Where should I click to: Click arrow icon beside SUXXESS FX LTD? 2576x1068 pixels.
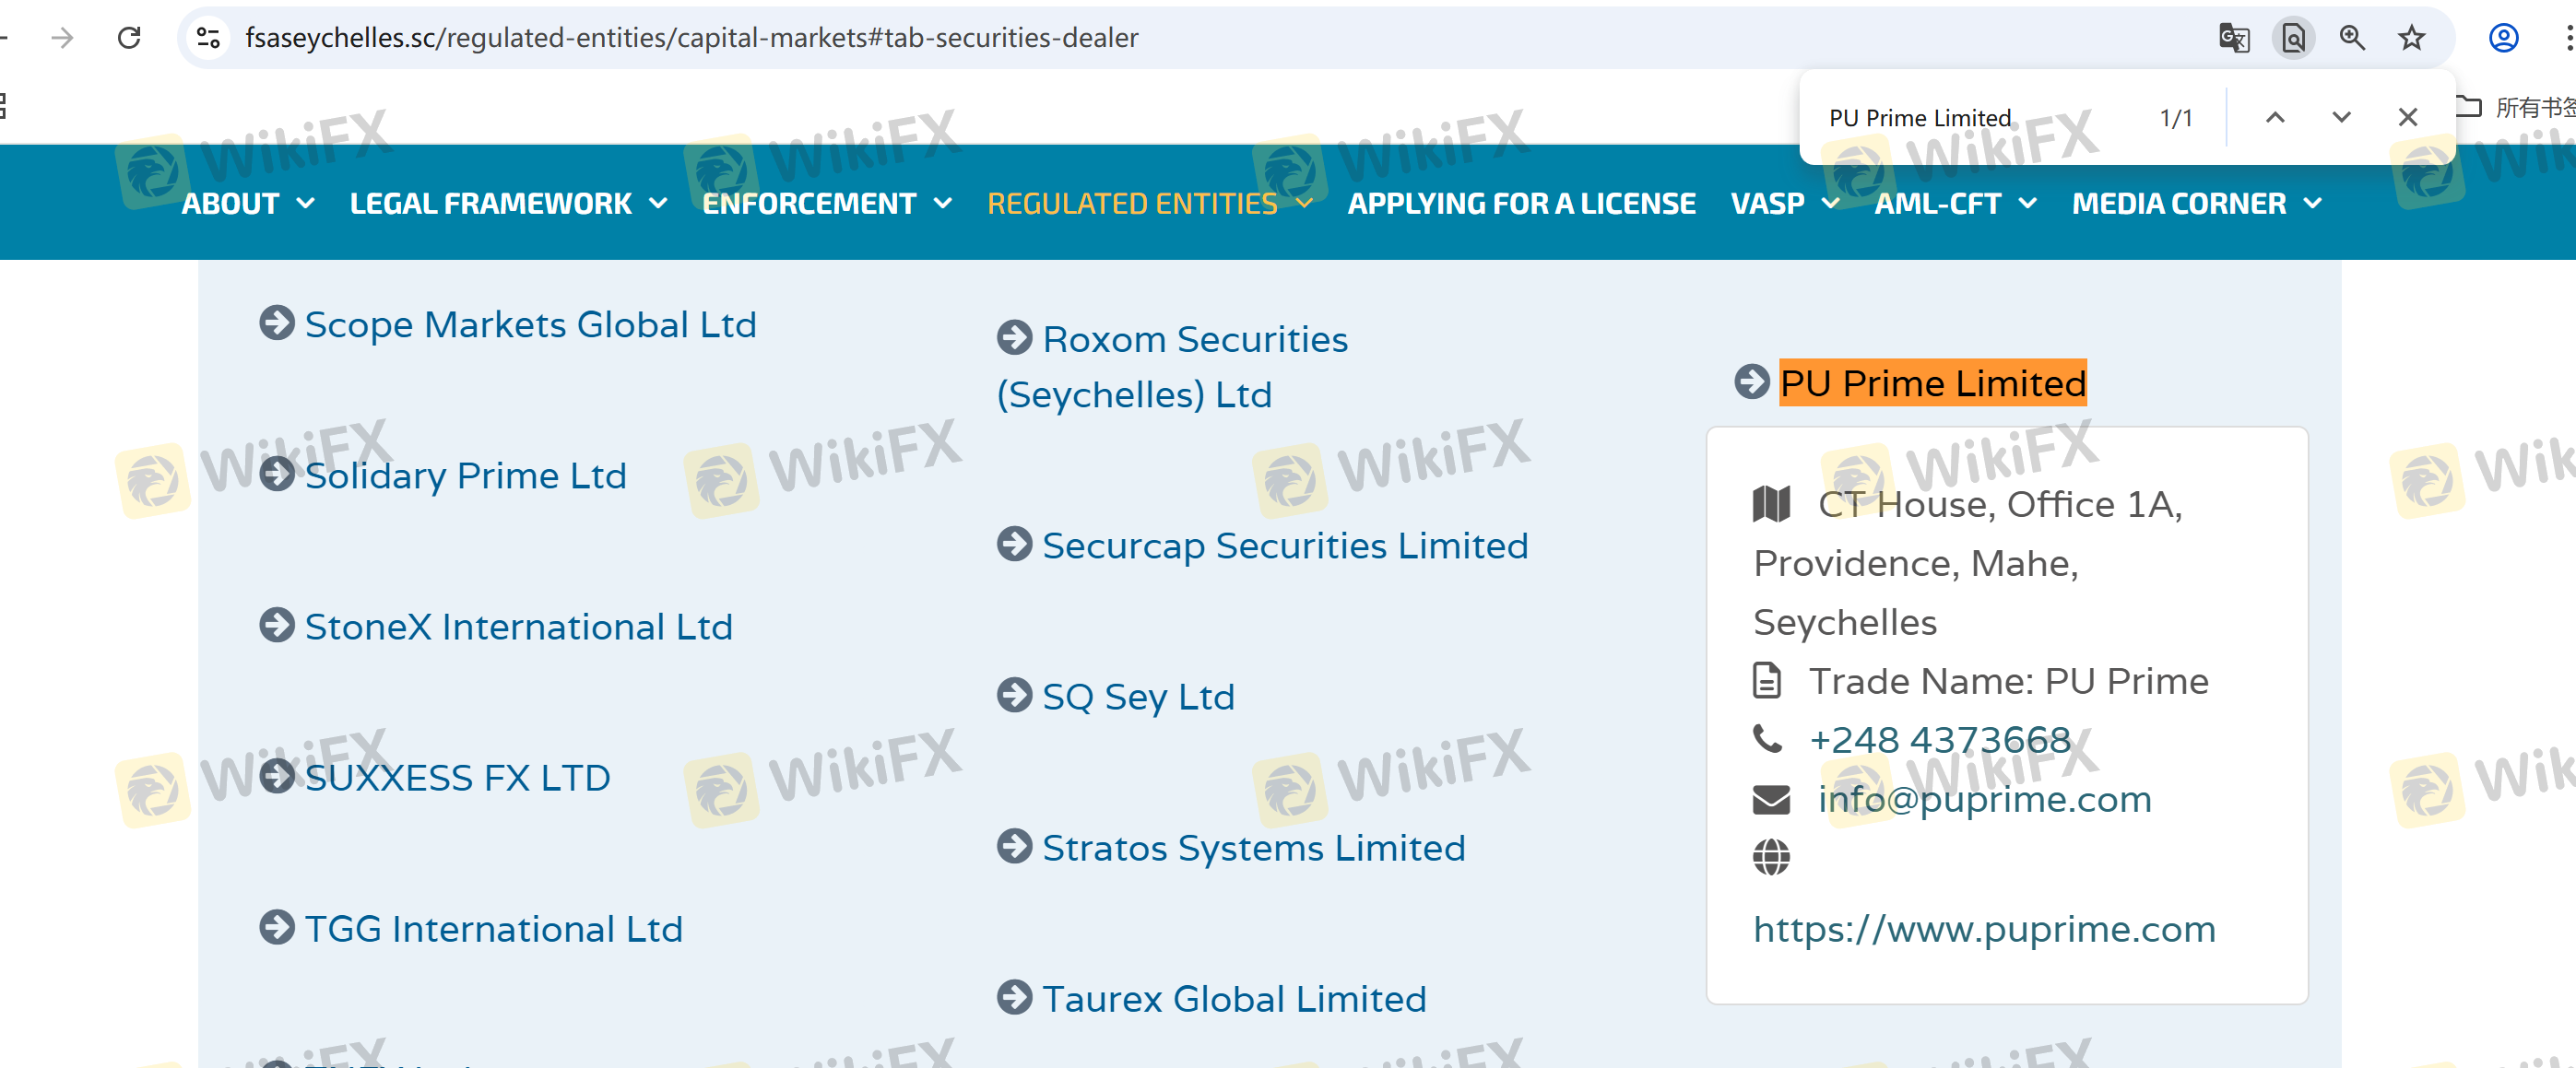[276, 775]
